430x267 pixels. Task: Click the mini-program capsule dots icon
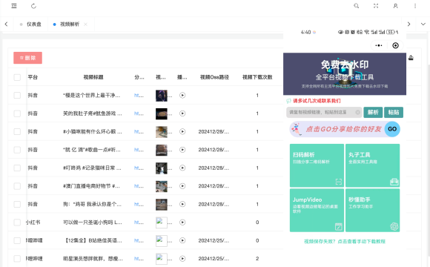tap(379, 45)
